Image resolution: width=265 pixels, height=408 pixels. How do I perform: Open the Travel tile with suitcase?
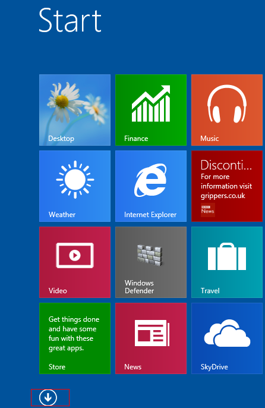227,262
